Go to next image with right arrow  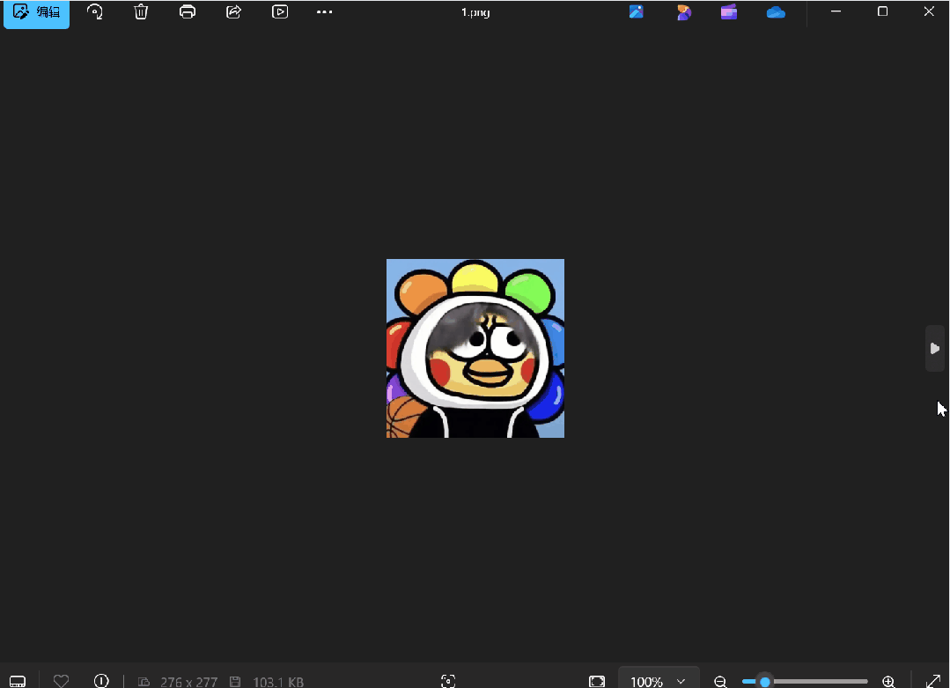pos(935,349)
